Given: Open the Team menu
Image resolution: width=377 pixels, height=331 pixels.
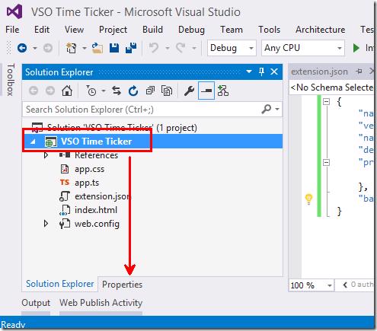Looking at the screenshot, I should point(232,30).
